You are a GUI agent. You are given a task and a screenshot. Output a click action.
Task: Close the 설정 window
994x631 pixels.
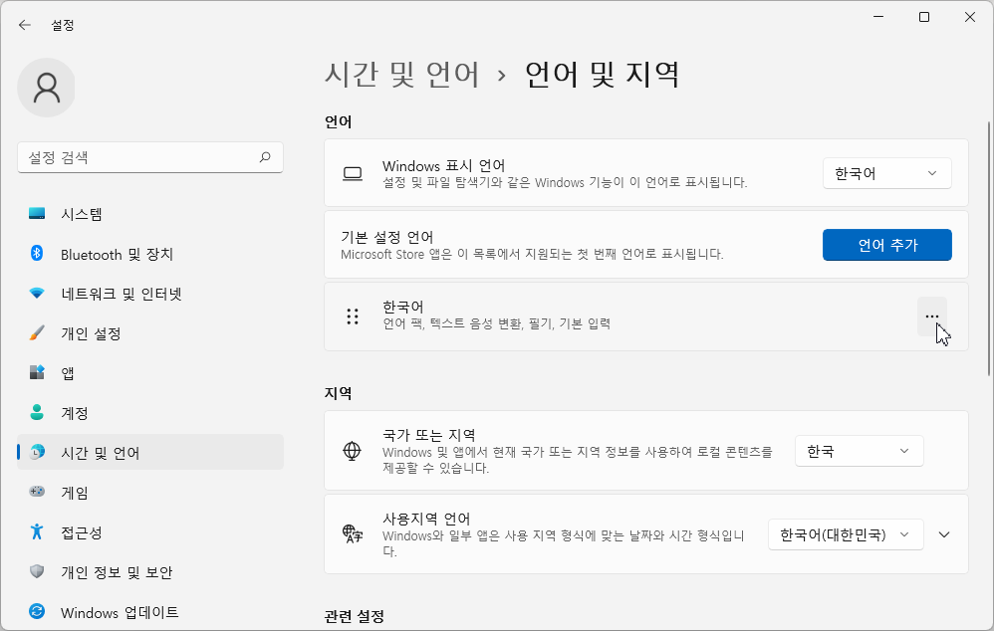point(970,17)
